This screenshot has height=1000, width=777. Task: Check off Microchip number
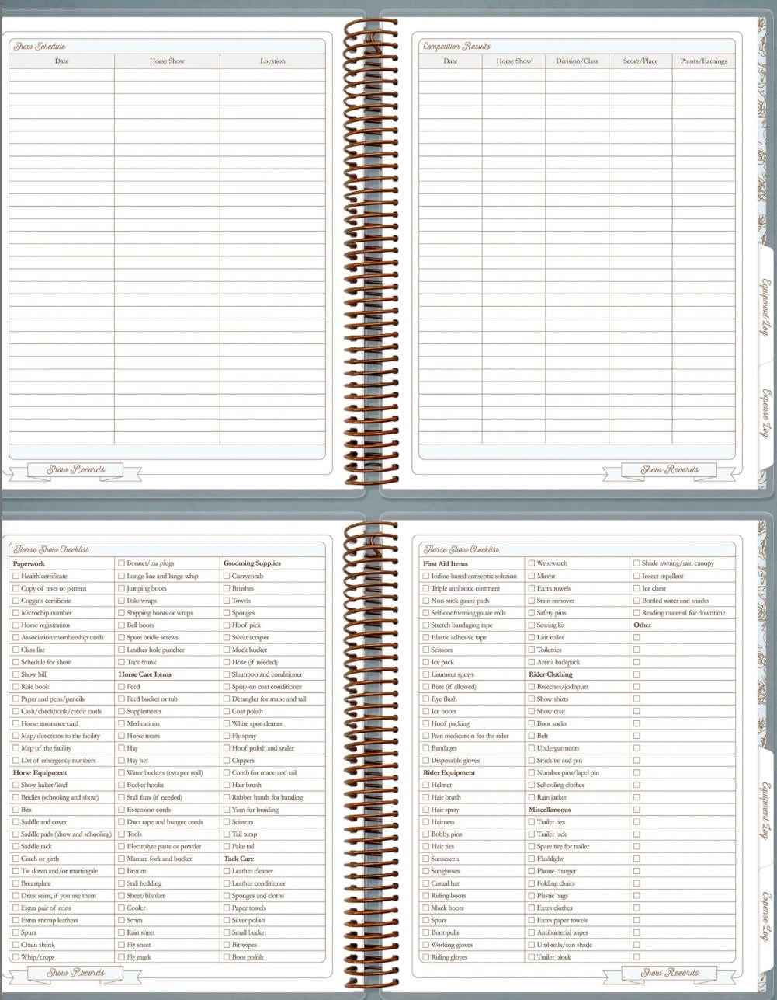[16, 613]
